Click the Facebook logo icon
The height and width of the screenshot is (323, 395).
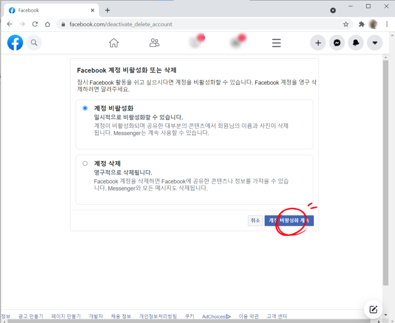click(x=15, y=42)
